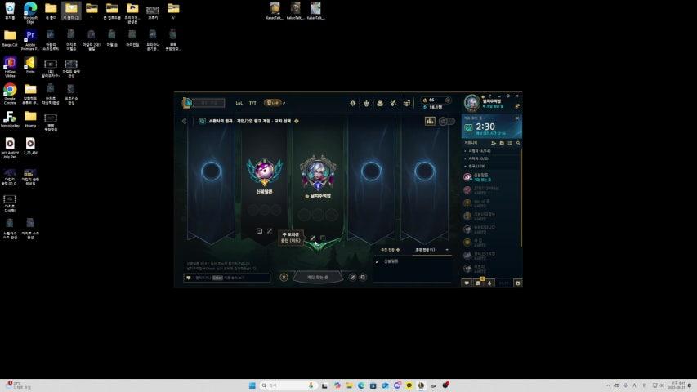Click the fourth empty lobby invite slot

click(x=371, y=171)
